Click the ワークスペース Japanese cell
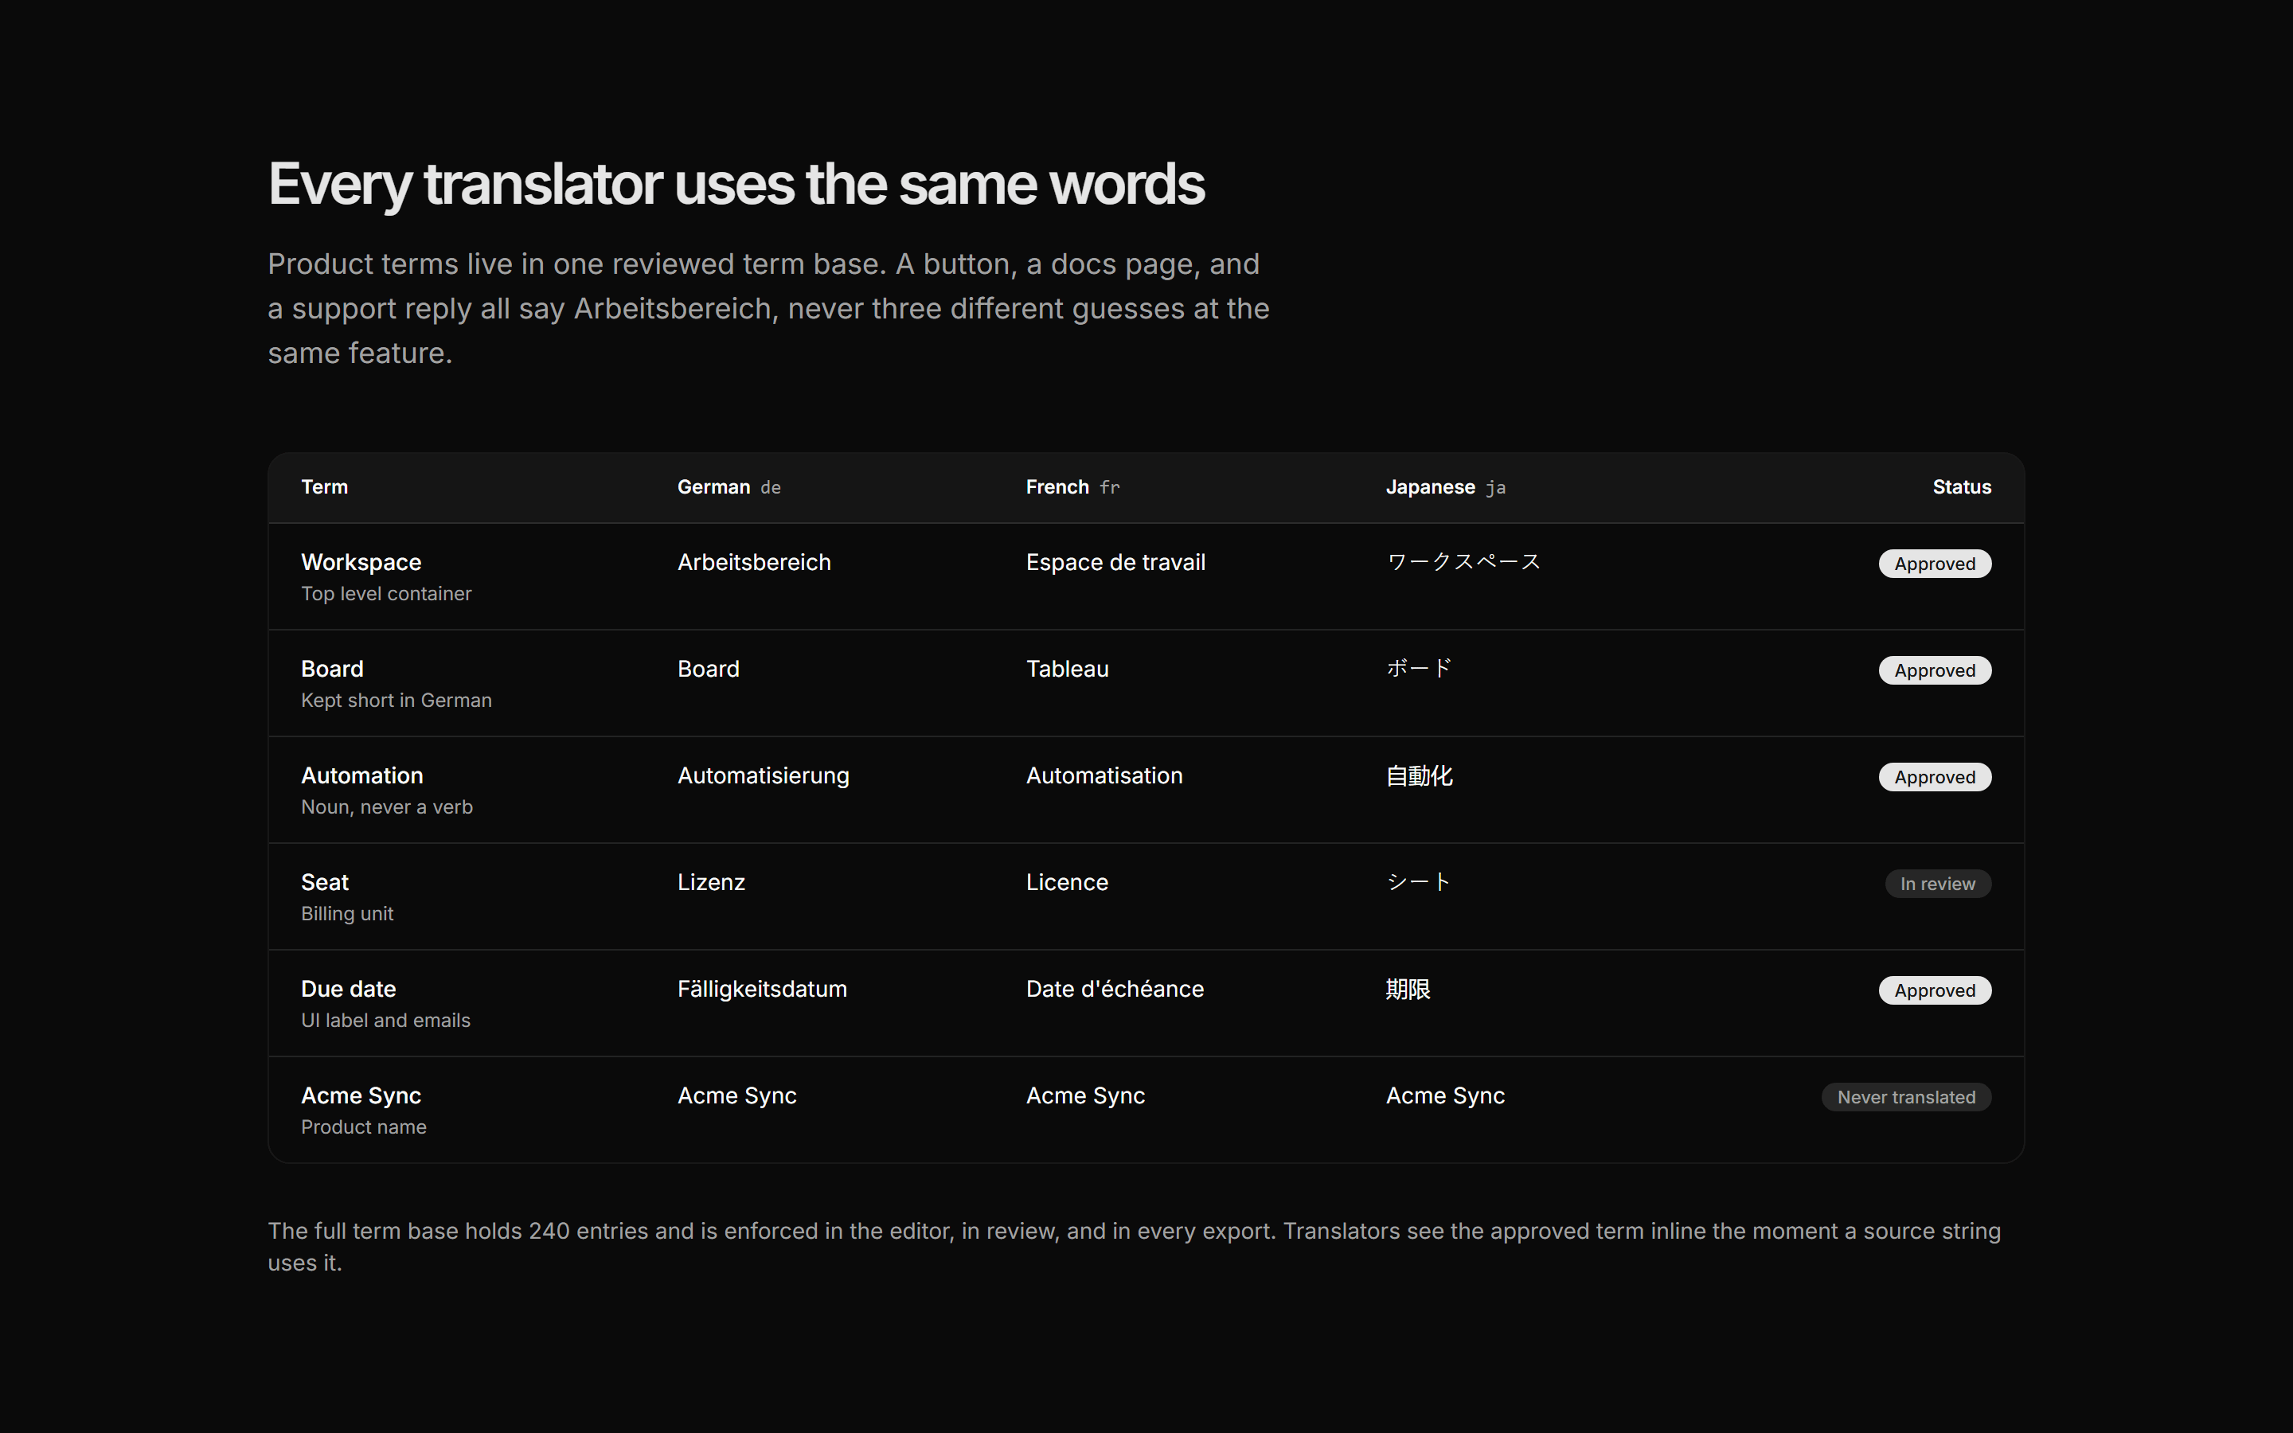The width and height of the screenshot is (2293, 1433). click(x=1464, y=562)
